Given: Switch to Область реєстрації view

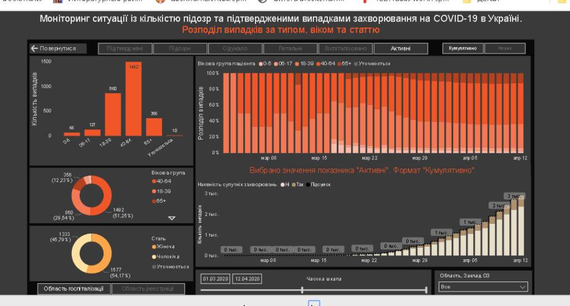Looking at the screenshot, I should pyautogui.click(x=148, y=289).
